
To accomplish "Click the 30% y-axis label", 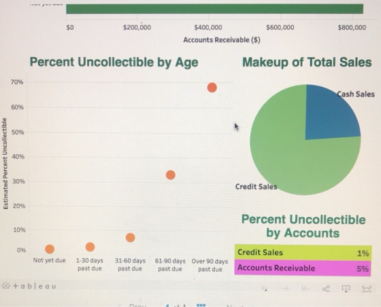I will 19,181.
